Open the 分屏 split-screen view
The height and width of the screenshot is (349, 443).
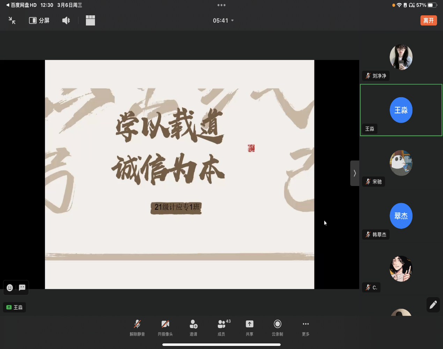tap(39, 21)
